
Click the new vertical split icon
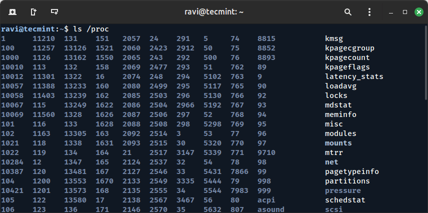click(x=33, y=12)
